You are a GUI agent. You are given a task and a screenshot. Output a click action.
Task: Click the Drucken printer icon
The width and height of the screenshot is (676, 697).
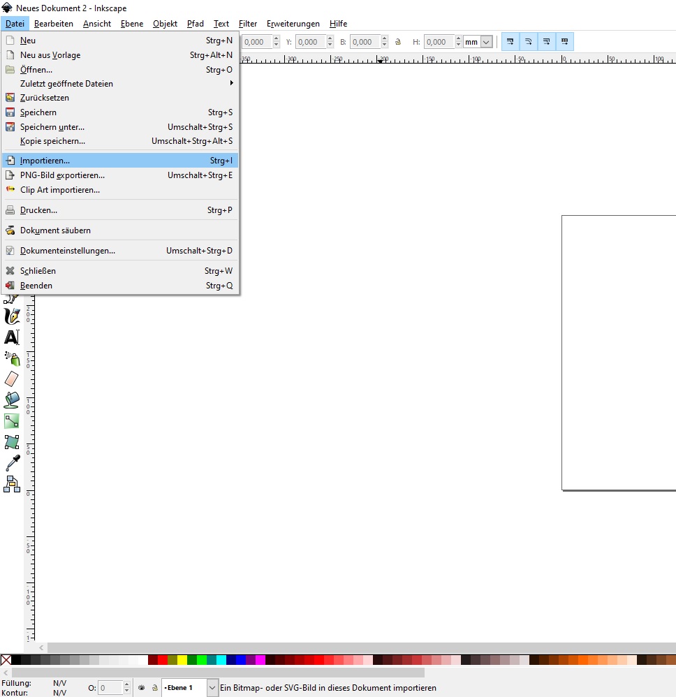pyautogui.click(x=10, y=210)
